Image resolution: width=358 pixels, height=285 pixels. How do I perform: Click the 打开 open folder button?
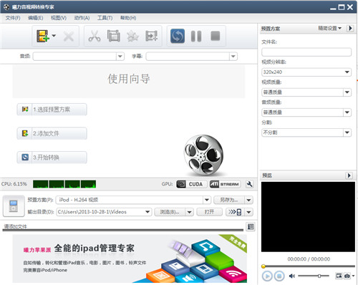209,212
